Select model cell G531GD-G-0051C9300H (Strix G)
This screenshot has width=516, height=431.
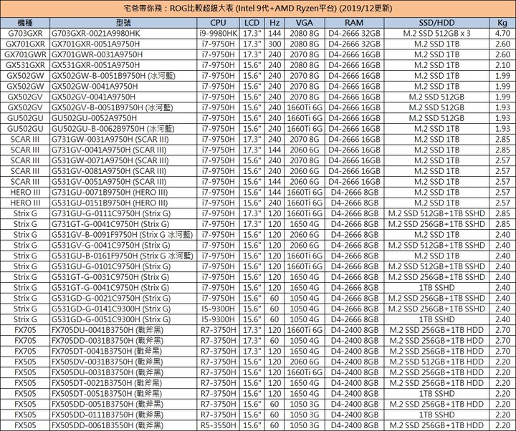pos(123,319)
